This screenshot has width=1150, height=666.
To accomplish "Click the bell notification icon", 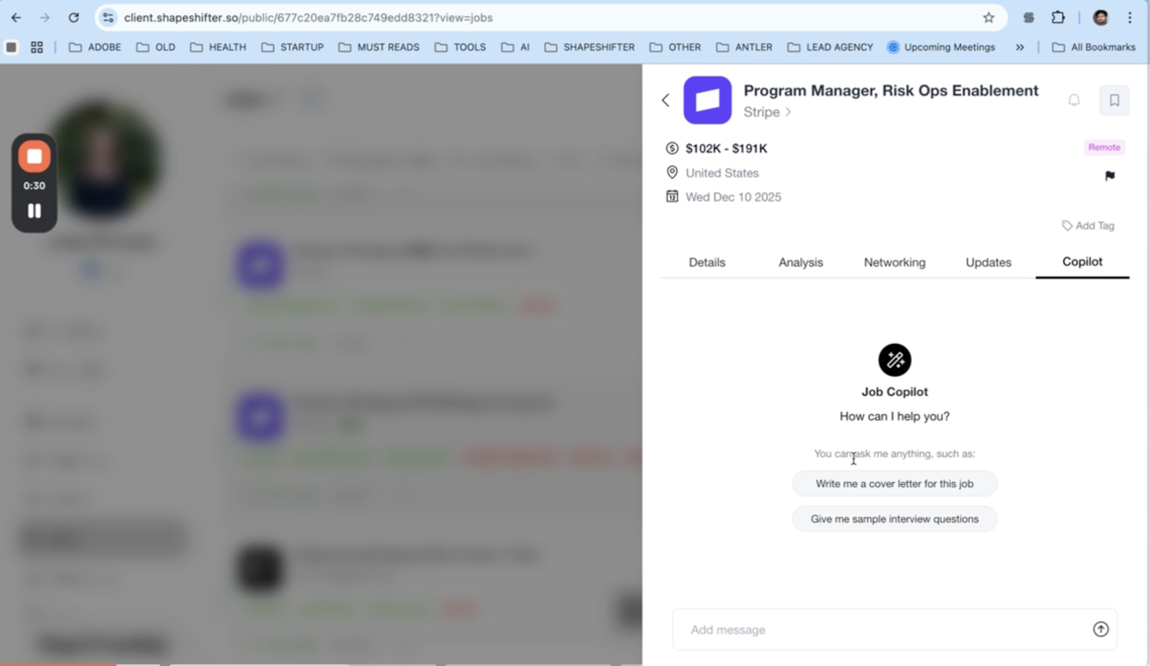I will pyautogui.click(x=1074, y=100).
